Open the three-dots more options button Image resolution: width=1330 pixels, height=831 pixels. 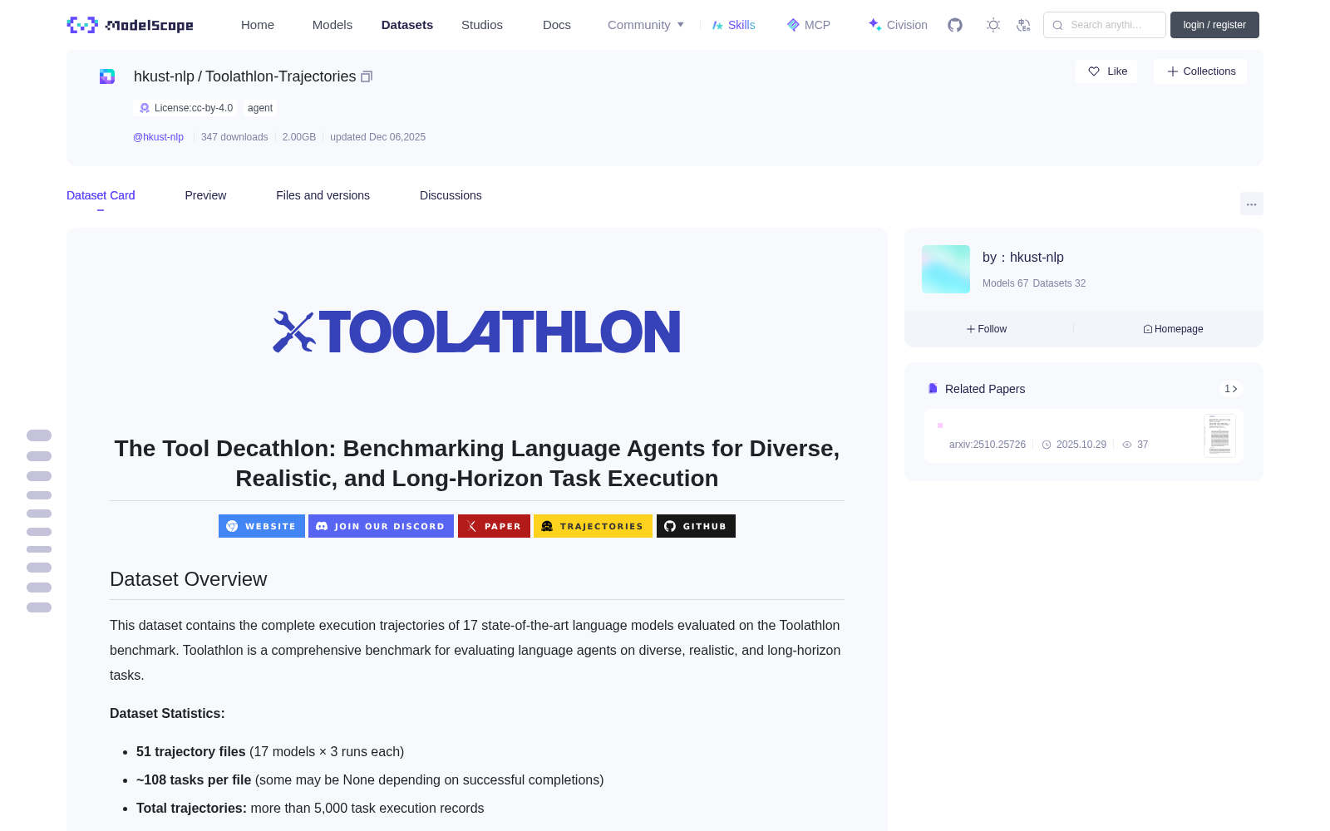1252,204
